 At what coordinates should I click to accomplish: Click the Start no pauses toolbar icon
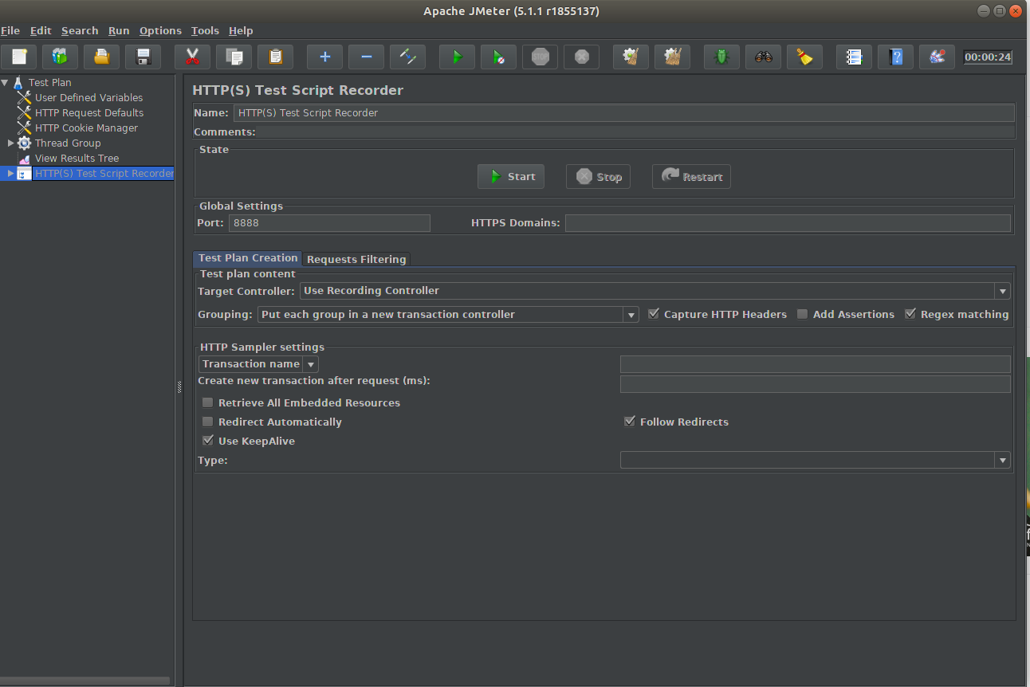click(498, 57)
